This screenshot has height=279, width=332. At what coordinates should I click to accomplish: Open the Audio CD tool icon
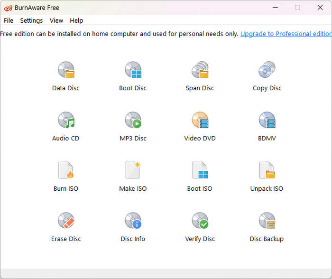click(x=66, y=120)
